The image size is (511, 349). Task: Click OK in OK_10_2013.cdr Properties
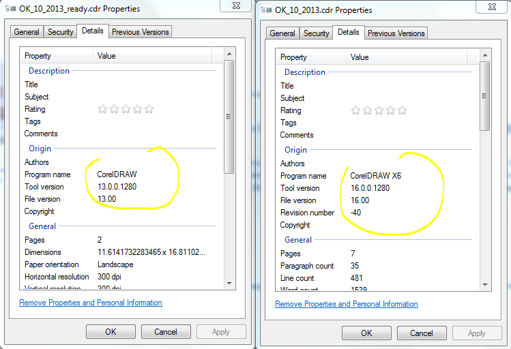point(366,333)
